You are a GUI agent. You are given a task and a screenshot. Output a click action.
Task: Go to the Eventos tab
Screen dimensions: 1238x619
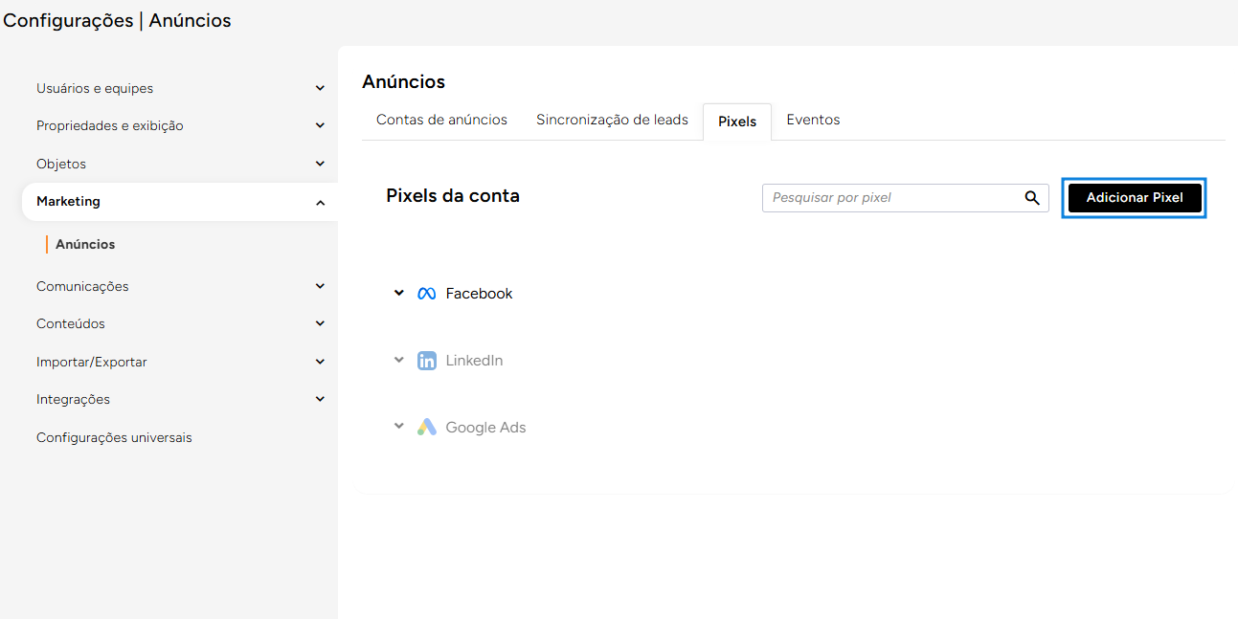coord(813,120)
